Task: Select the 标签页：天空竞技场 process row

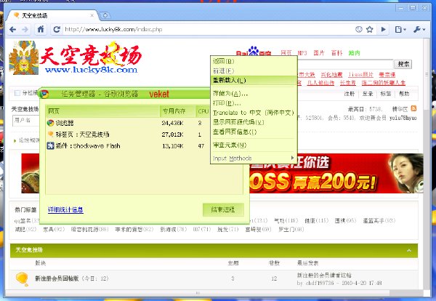Action: (x=129, y=135)
